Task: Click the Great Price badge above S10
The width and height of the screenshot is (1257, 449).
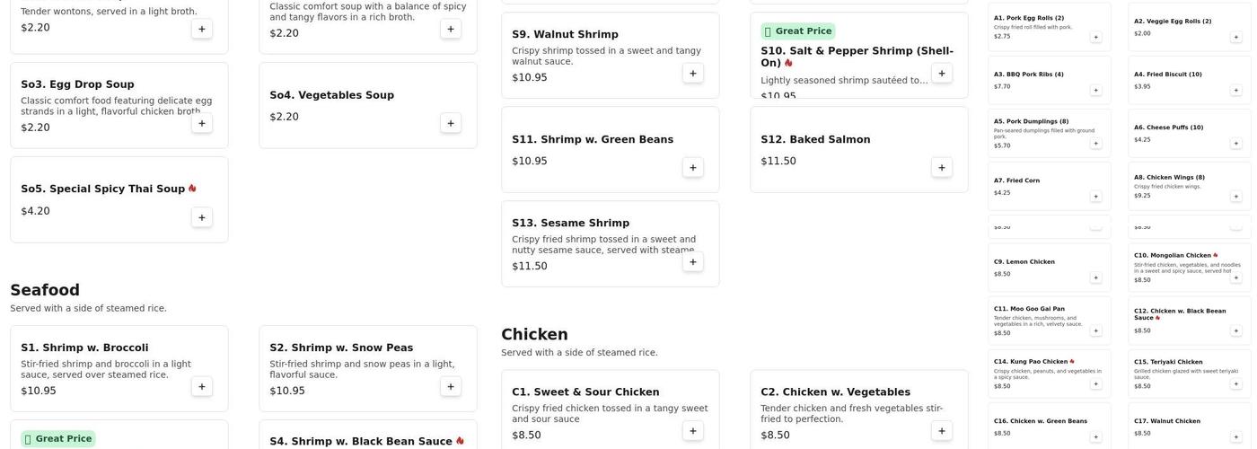Action: tap(797, 31)
